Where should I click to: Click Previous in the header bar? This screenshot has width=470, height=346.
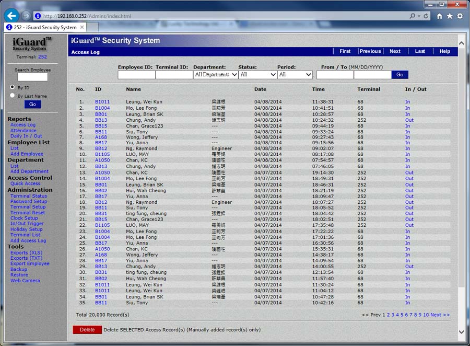coord(370,51)
